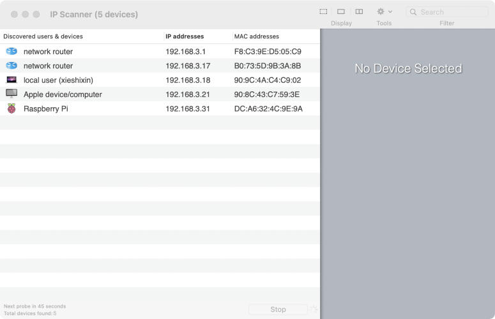This screenshot has width=495, height=319.
Task: Click the first network router icon
Action: [11, 51]
